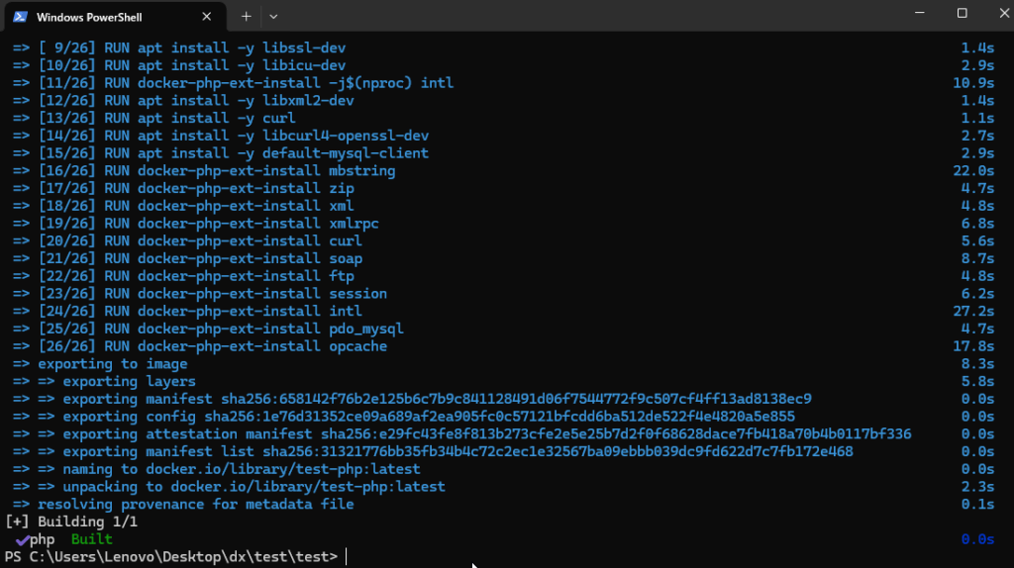Expand the new tab profile dropdown chevron
The image size is (1014, 568).
click(273, 17)
